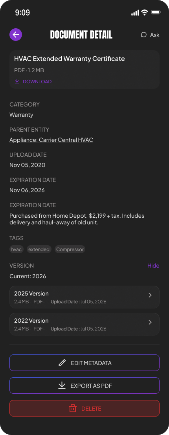Tap the cellular signal bars icon
The image size is (169, 435).
click(135, 13)
